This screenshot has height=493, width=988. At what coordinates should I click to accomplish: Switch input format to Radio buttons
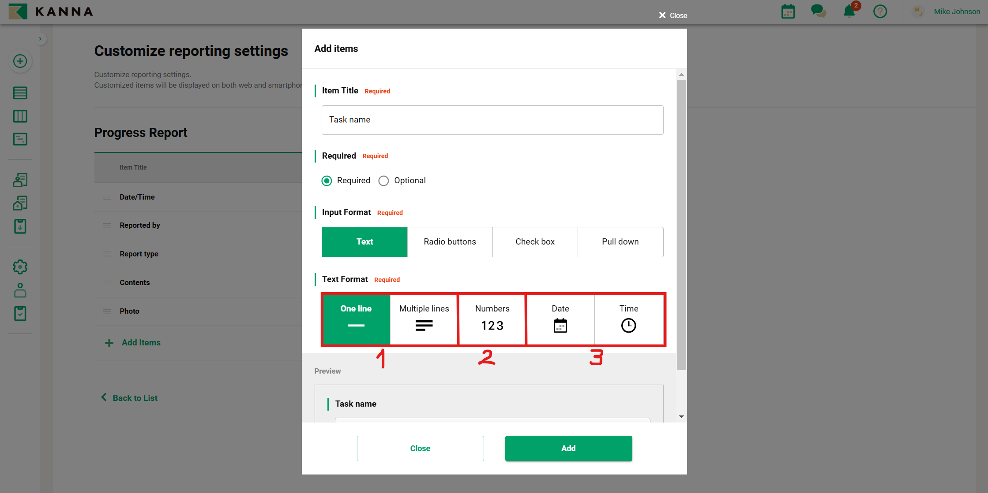(450, 242)
